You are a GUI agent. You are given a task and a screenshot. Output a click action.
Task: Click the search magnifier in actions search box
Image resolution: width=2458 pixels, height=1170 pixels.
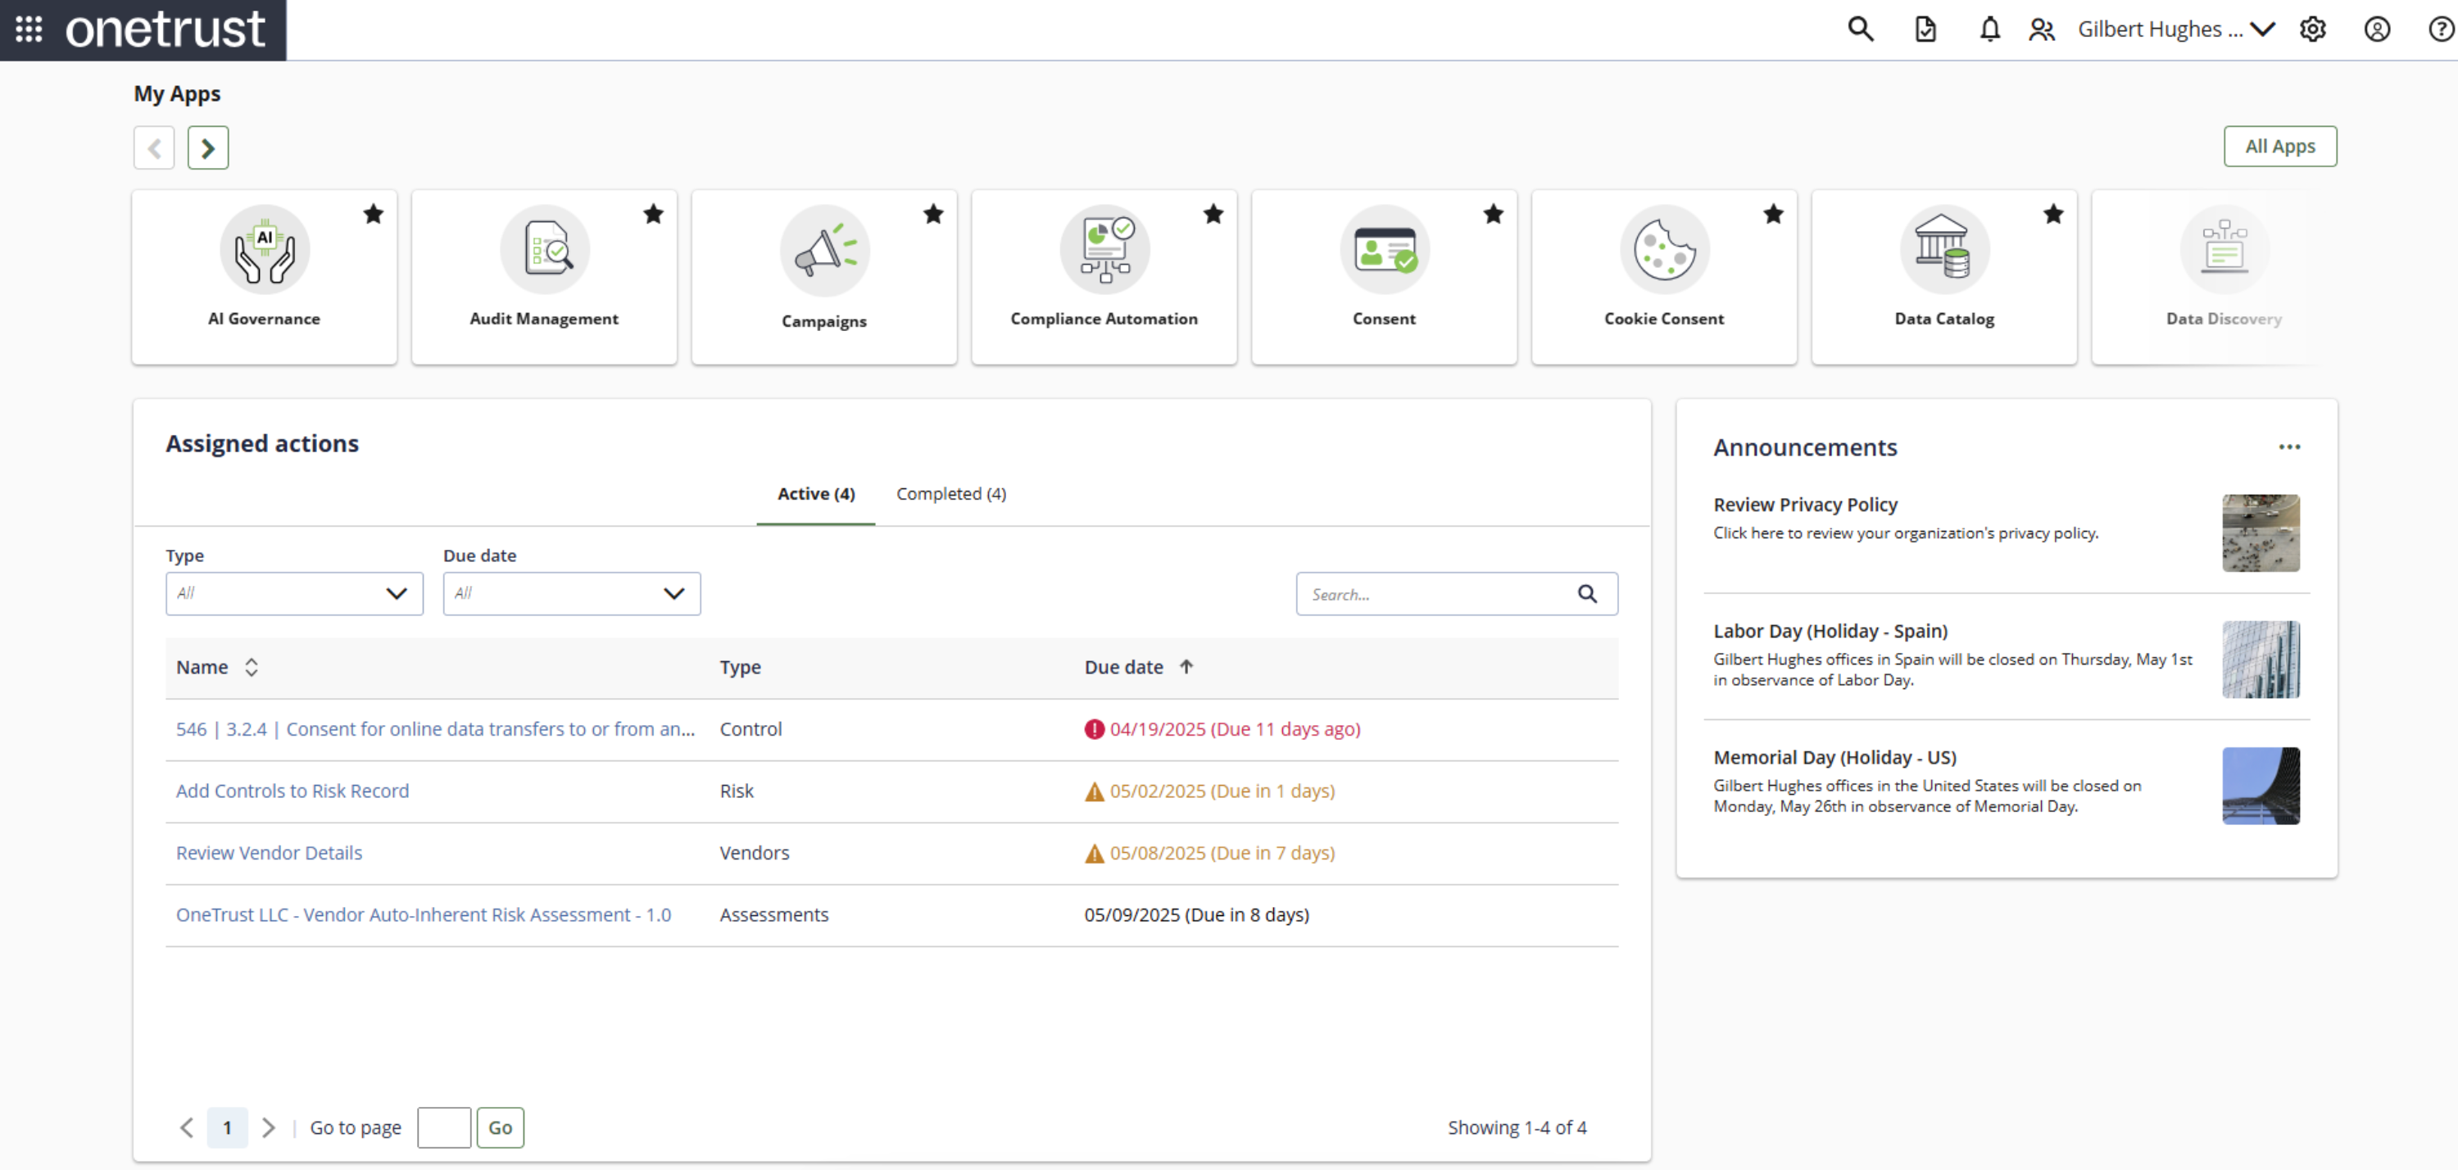pos(1587,593)
